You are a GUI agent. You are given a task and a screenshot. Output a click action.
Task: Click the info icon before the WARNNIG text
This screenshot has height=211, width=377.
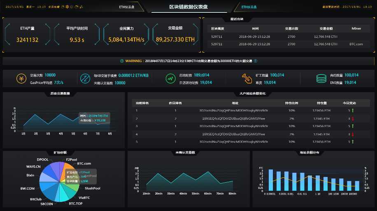(122, 61)
